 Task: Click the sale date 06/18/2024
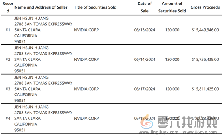point(145,119)
